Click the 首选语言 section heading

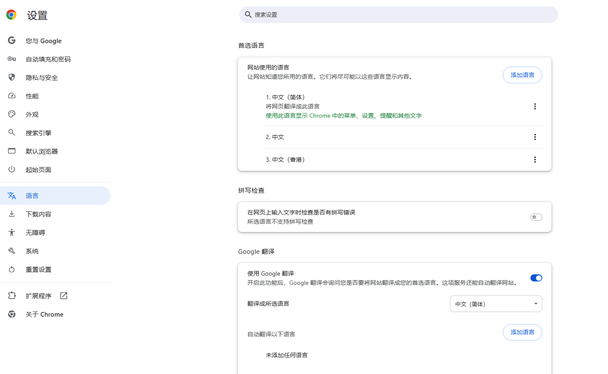251,45
